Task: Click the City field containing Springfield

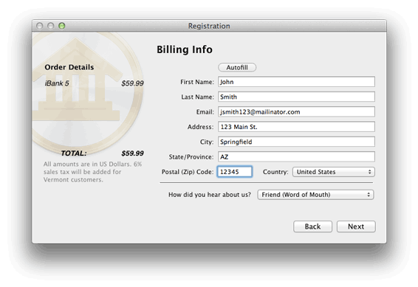Action: click(x=296, y=142)
